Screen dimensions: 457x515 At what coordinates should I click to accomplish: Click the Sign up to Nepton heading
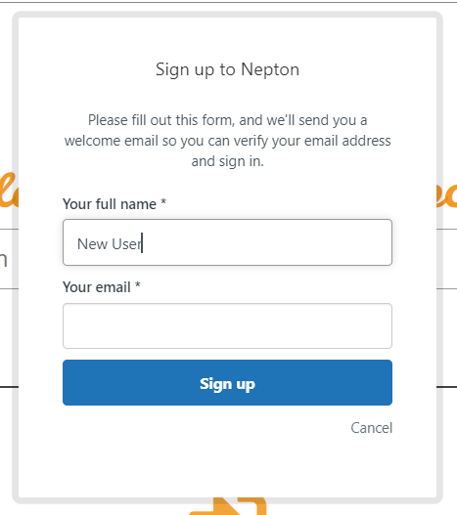pos(227,69)
